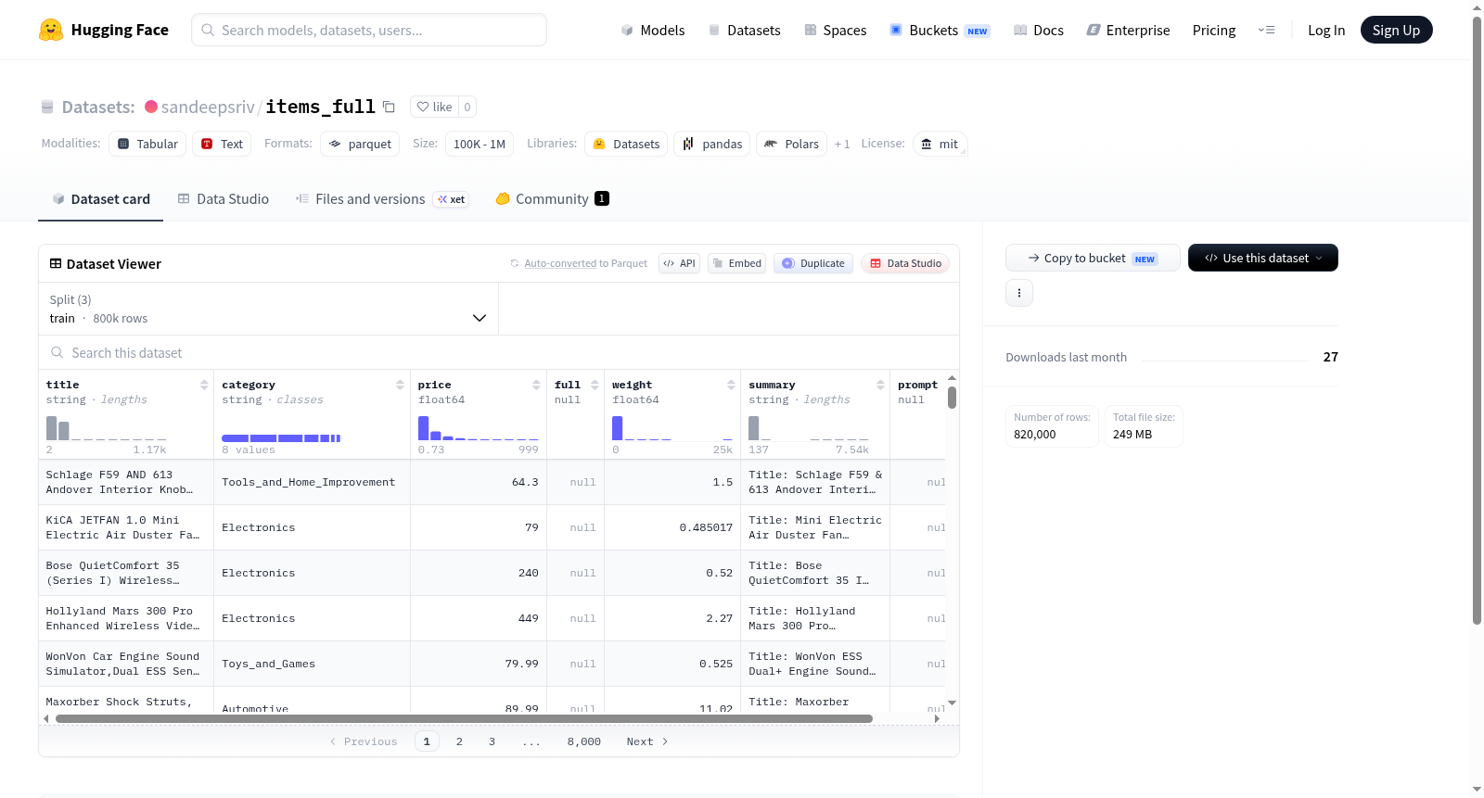
Task: Click the pandas library tag
Action: (x=712, y=144)
